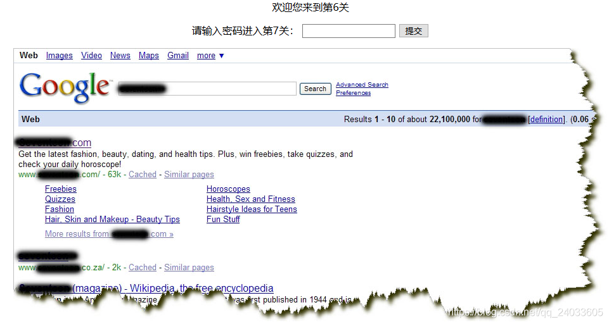Open Cached link for the 63k result
This screenshot has height=324, width=609.
(143, 174)
